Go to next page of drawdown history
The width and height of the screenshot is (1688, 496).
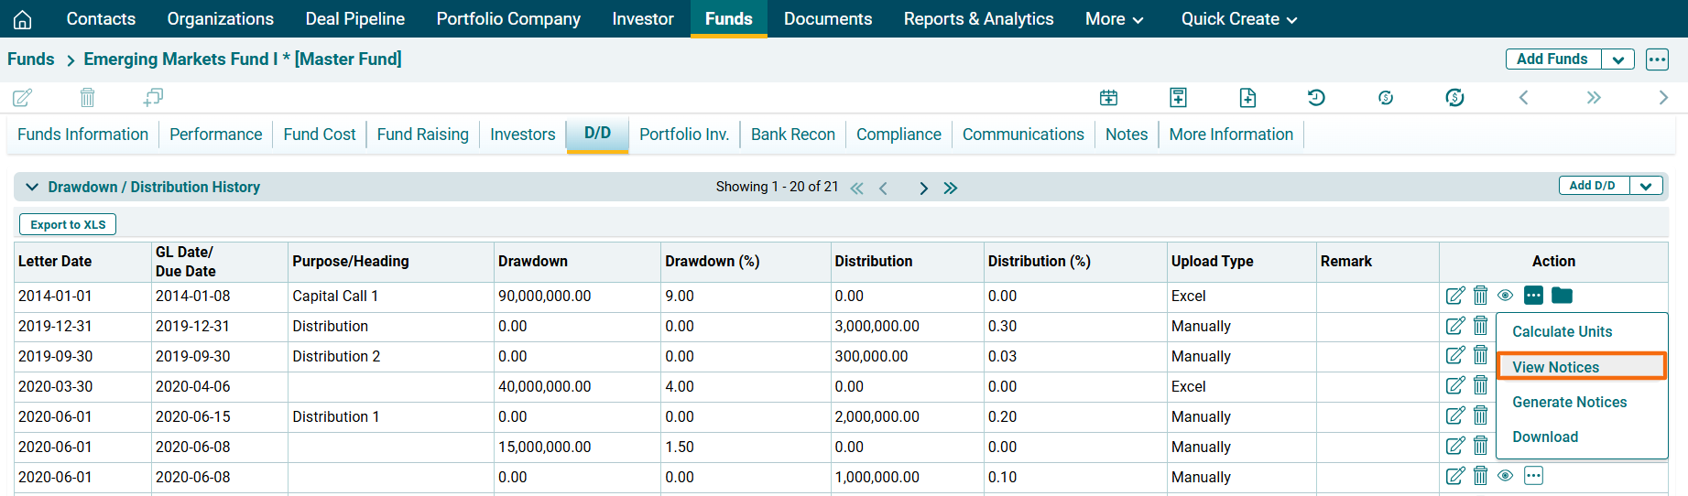coord(923,188)
